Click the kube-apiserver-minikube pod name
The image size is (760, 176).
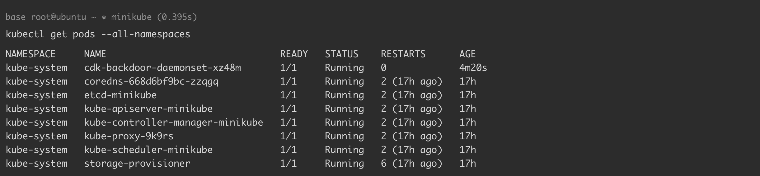148,109
